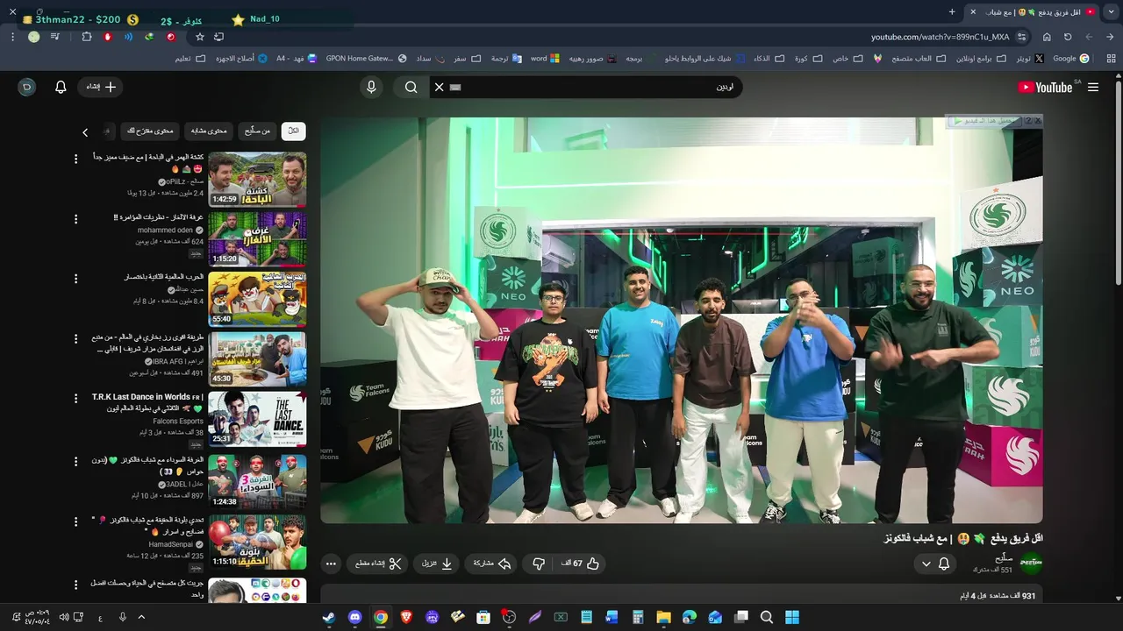Click the Share (مشاركة) button
The width and height of the screenshot is (1123, 631).
[492, 564]
